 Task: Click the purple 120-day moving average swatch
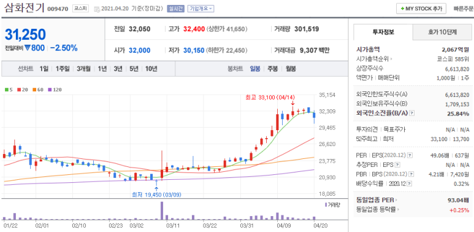pos(50,90)
